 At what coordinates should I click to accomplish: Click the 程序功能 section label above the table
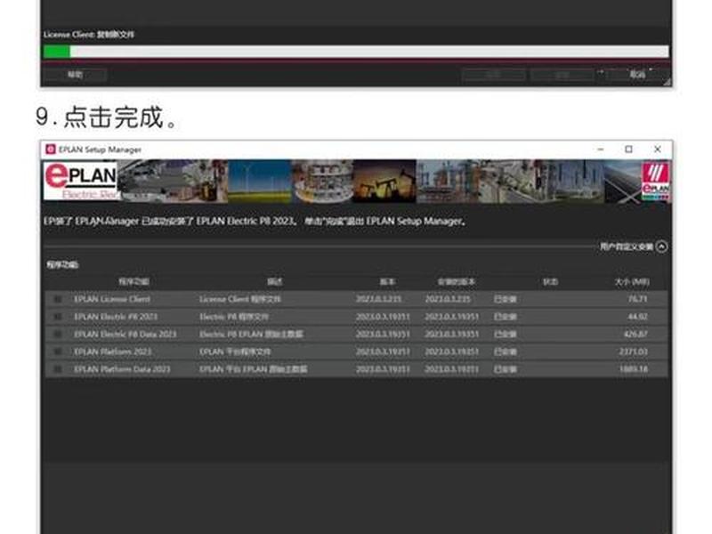62,264
